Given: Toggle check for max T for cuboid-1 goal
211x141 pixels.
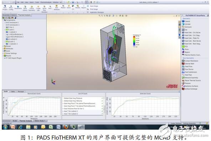Looking at the screenshot, I should [x=102, y=111].
